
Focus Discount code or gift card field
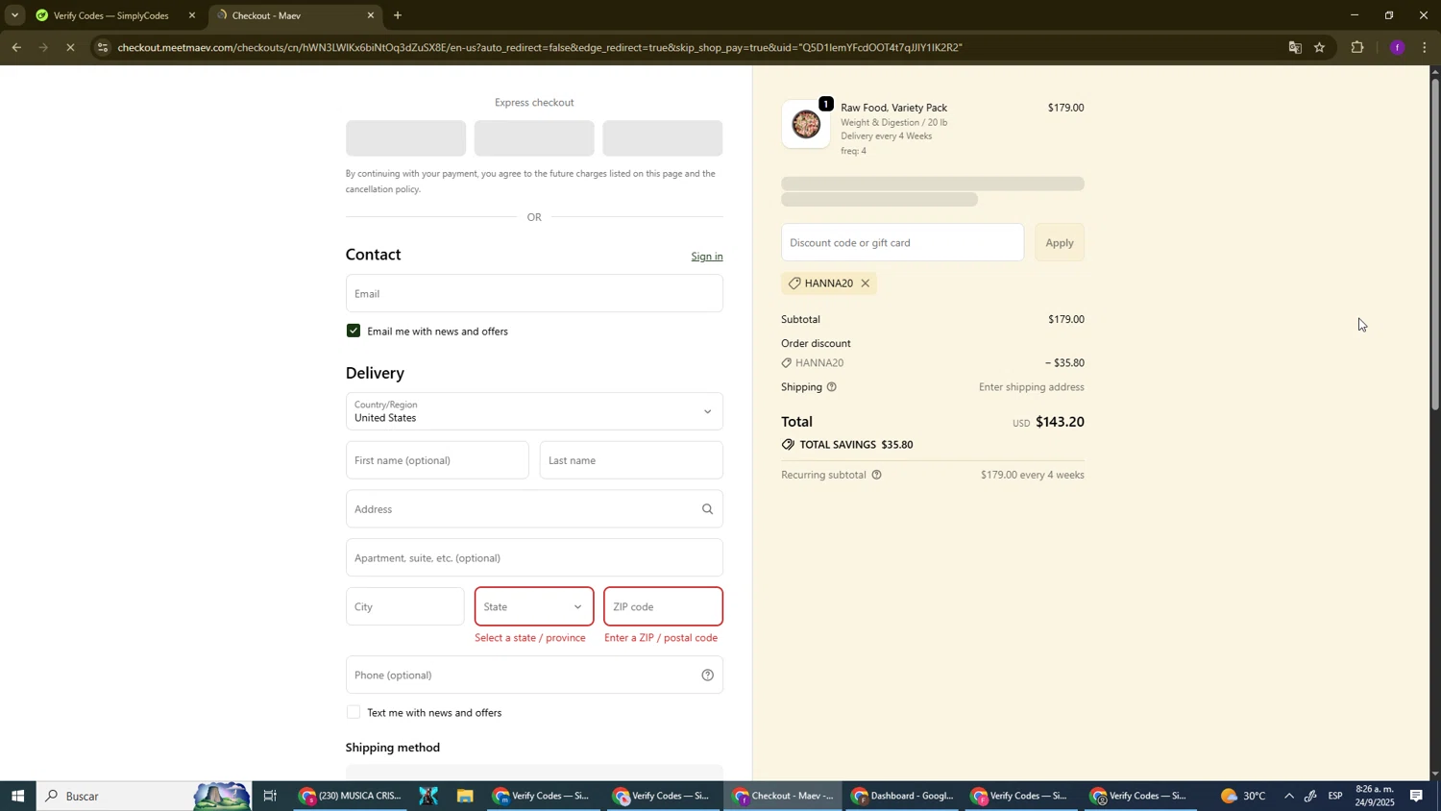[x=902, y=242]
